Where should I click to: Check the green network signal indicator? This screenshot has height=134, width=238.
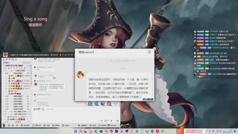click(118, 125)
